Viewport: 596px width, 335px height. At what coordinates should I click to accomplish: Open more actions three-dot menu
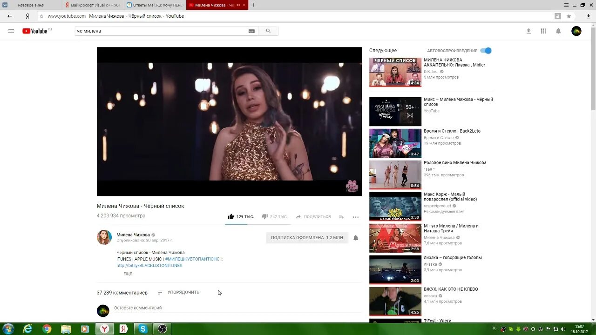pos(356,217)
